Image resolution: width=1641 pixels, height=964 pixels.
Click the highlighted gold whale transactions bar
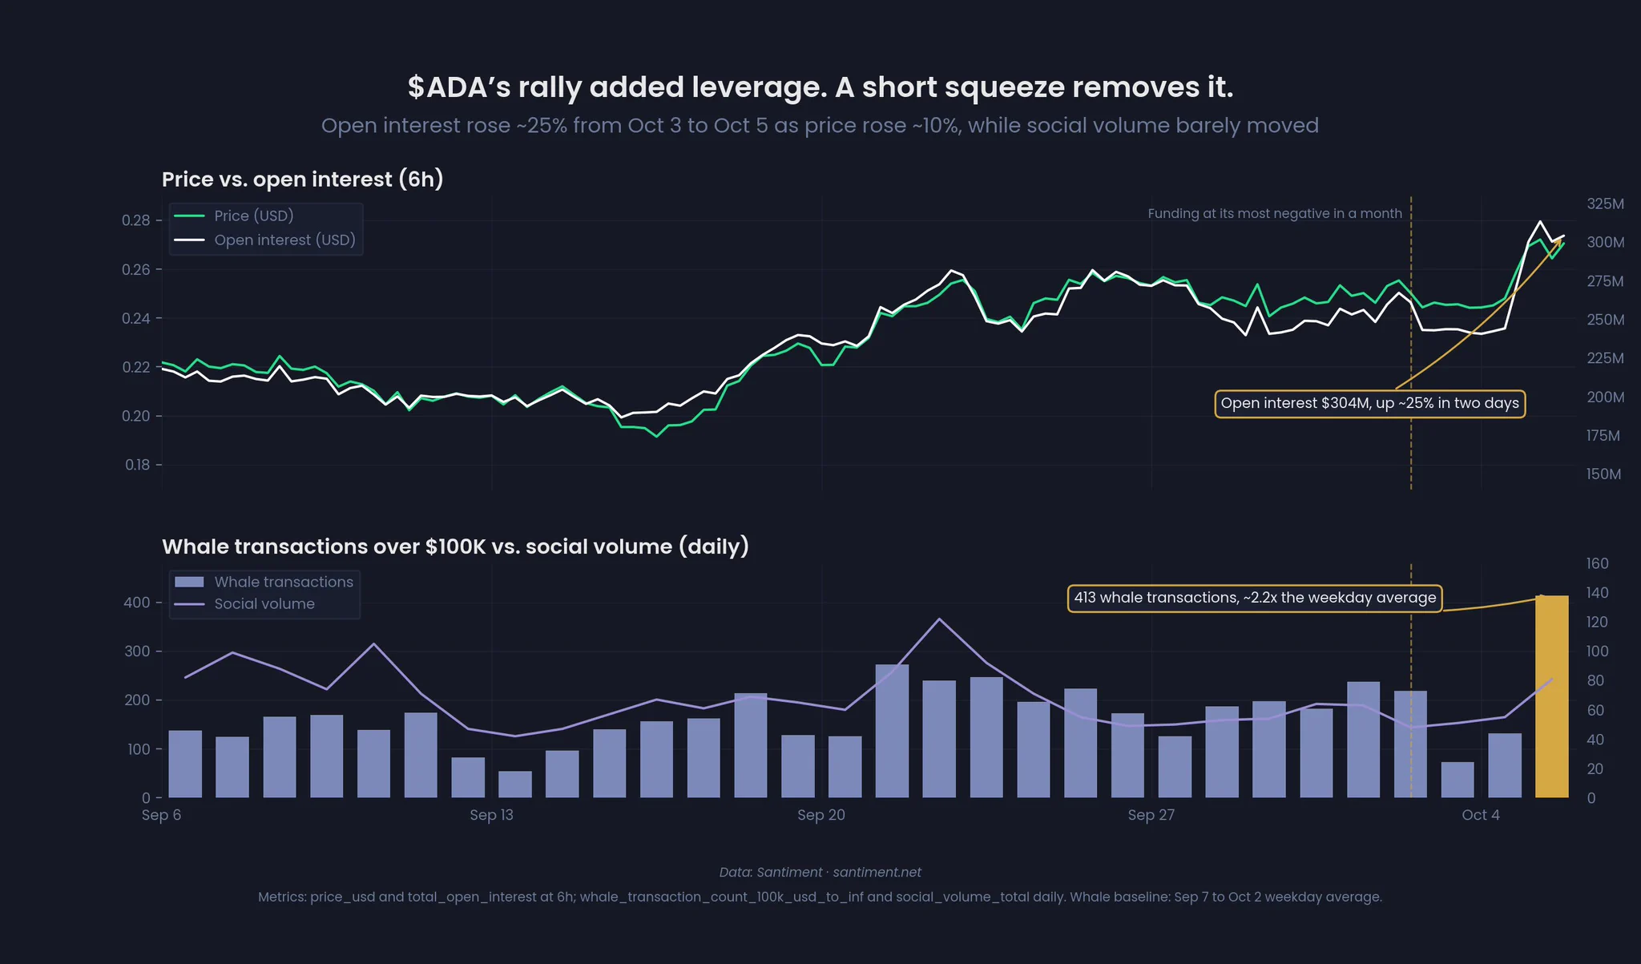[x=1551, y=696]
